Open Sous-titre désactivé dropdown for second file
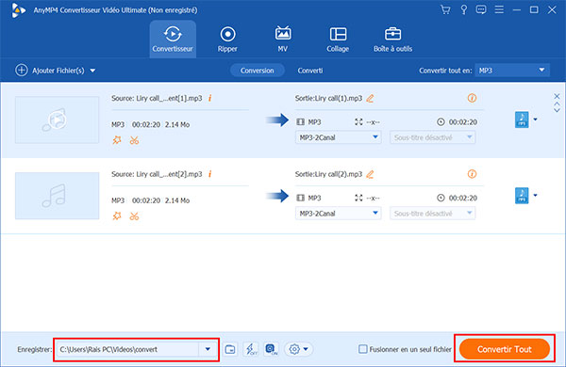The image size is (566, 367). [432, 214]
